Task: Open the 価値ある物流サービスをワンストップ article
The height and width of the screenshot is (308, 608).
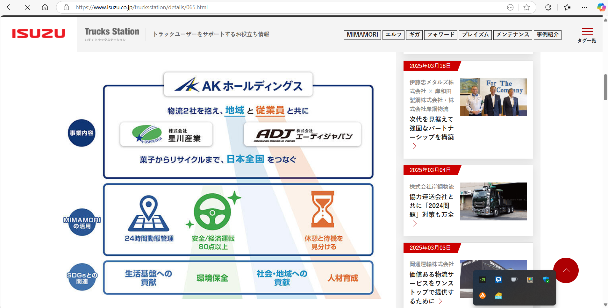Action: pos(432,288)
